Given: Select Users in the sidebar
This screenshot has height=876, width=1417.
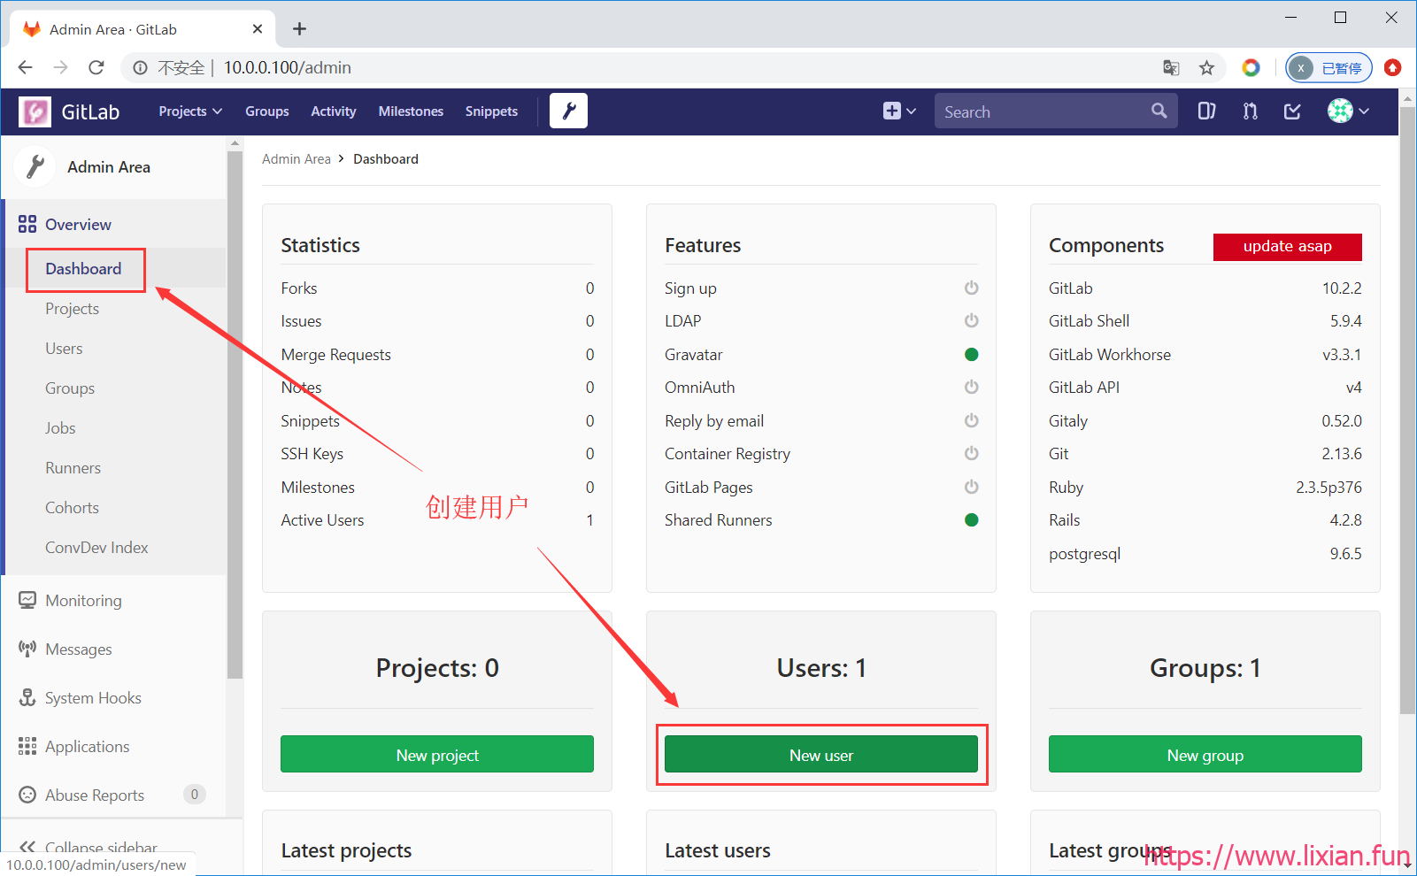Looking at the screenshot, I should 64,349.
